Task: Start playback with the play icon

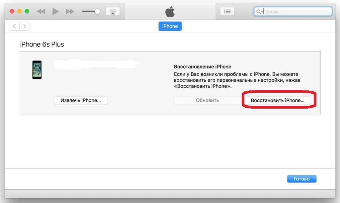Action: point(55,11)
